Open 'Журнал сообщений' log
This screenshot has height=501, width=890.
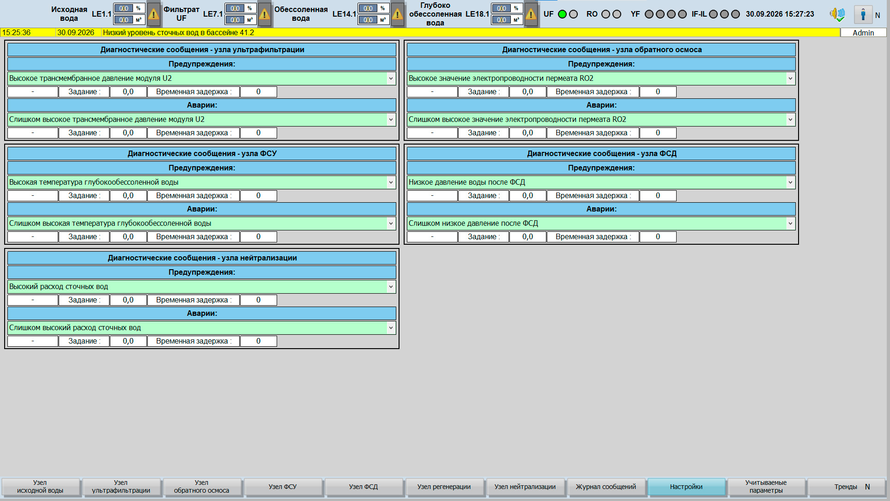(x=606, y=487)
